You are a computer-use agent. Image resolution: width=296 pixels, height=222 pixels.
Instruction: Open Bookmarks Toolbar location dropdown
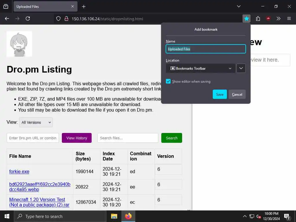point(201,68)
